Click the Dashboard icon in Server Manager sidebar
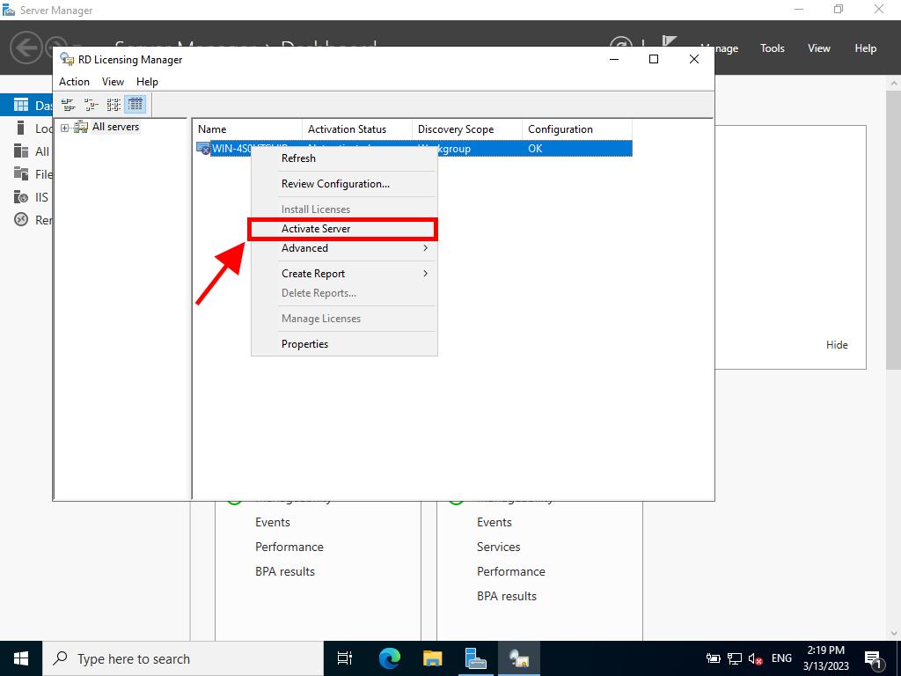This screenshot has height=676, width=901. (21, 105)
